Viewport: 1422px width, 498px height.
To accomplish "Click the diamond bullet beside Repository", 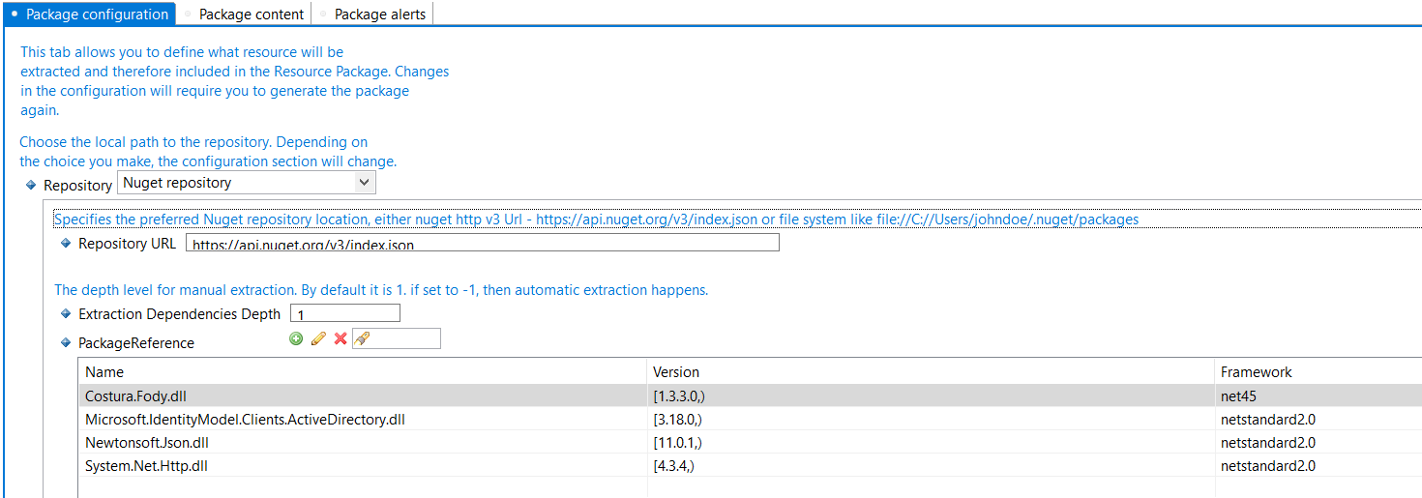I will point(32,185).
